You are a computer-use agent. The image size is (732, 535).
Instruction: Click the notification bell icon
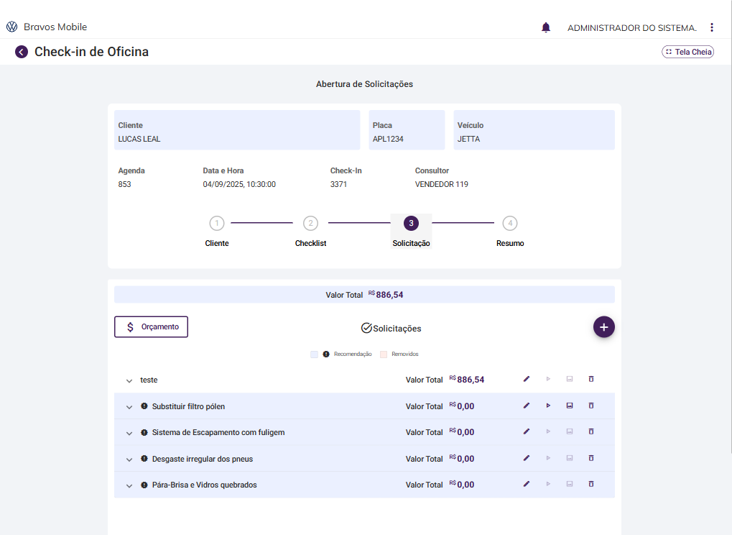[546, 27]
